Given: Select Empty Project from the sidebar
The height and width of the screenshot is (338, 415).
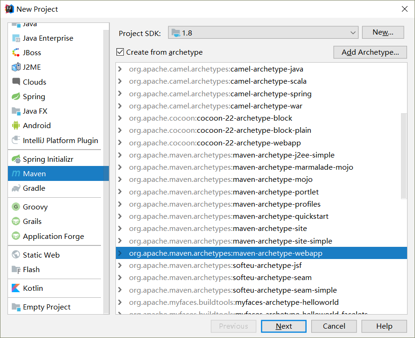Looking at the screenshot, I should (46, 306).
